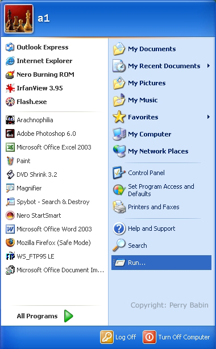Viewport: 216px width, 349px height.
Task: Open Printers and Faxes text link
Action: (x=153, y=207)
